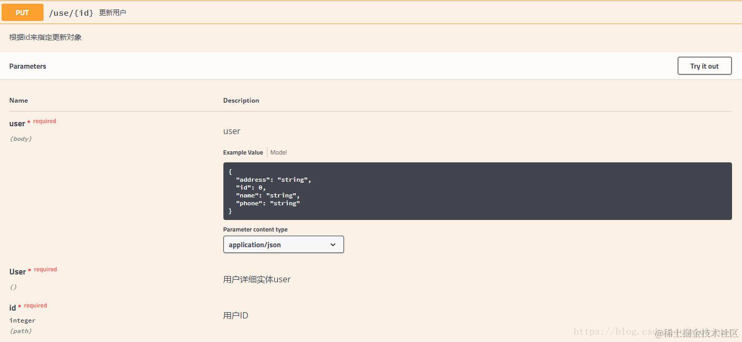This screenshot has height=342, width=742.
Task: Open the Parameter content type dropdown
Action: tap(283, 245)
